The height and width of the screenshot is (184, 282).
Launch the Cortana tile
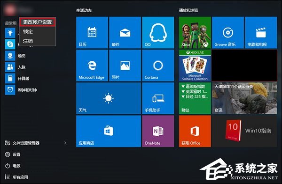pos(158,66)
